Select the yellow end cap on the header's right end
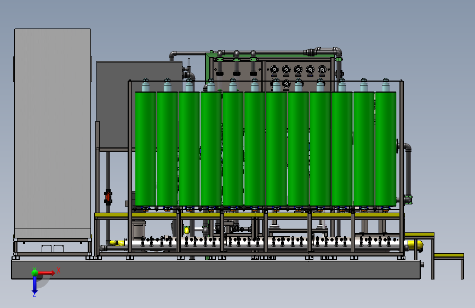 coord(415,245)
